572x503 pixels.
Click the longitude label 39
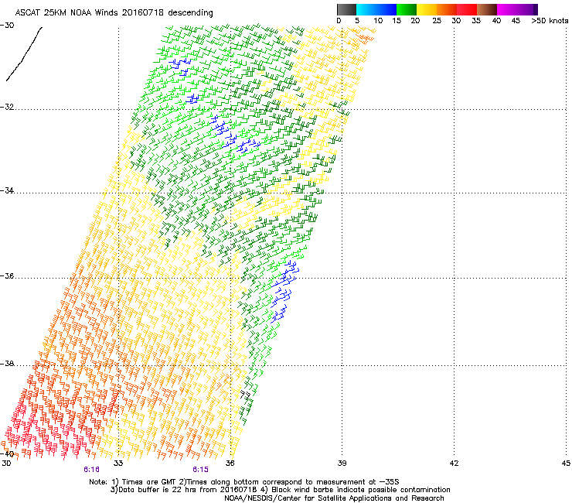(x=342, y=464)
